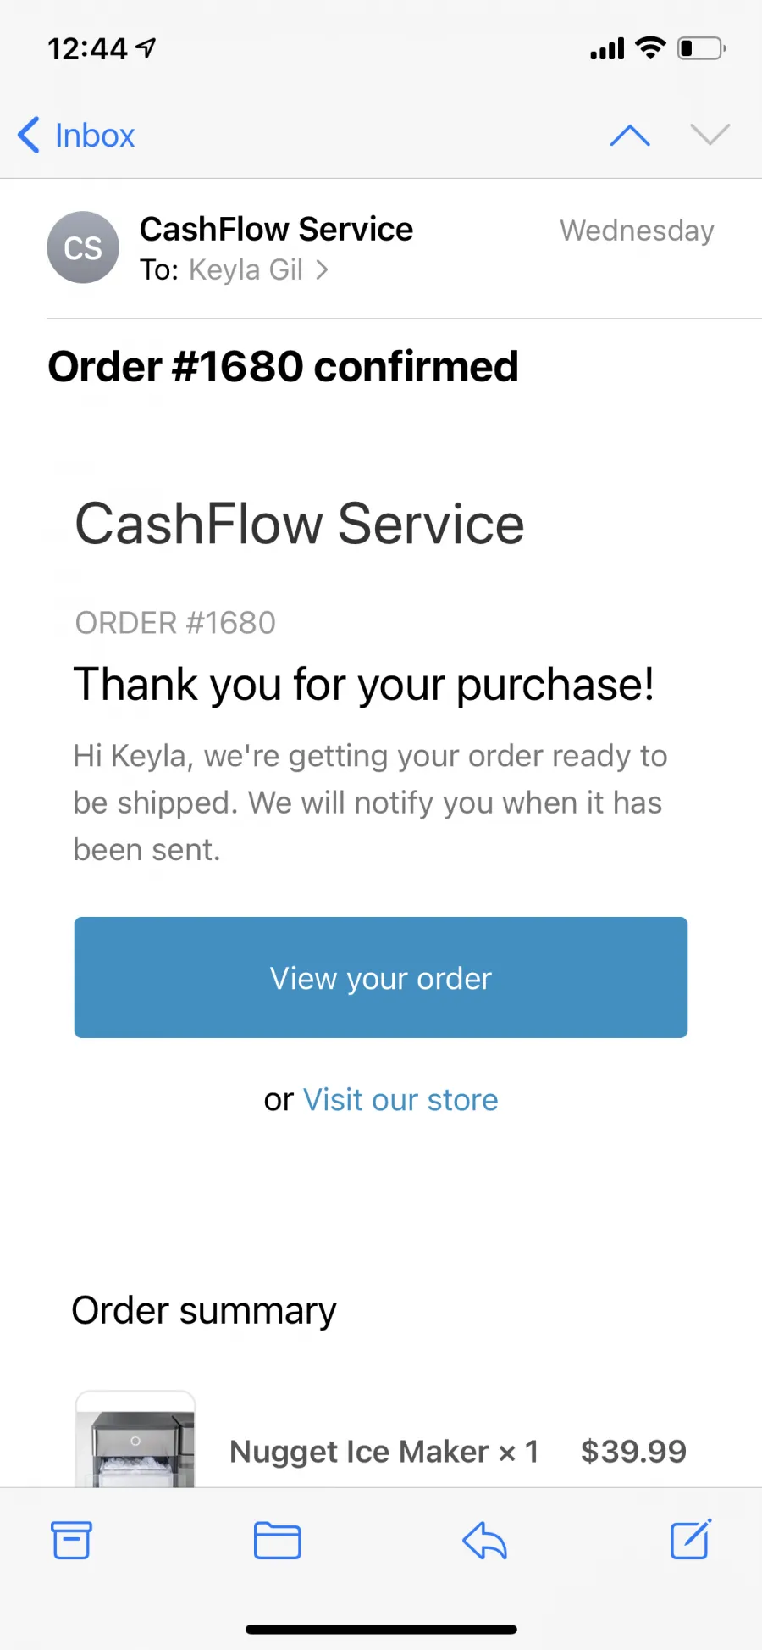Tap the Order #1680 confirmed subject line
This screenshot has height=1650, width=762.
283,366
